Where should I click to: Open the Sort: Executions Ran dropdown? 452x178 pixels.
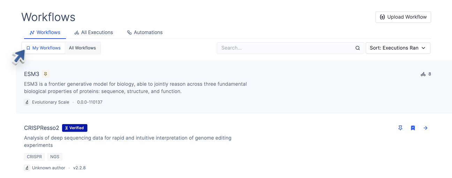click(x=394, y=48)
